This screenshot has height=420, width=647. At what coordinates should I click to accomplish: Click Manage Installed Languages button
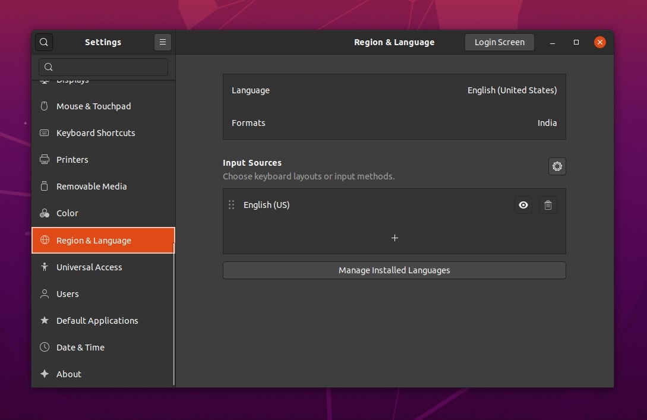click(x=394, y=270)
